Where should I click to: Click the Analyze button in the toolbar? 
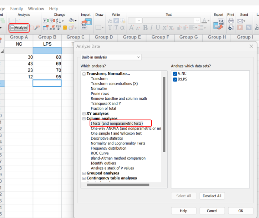[19, 27]
